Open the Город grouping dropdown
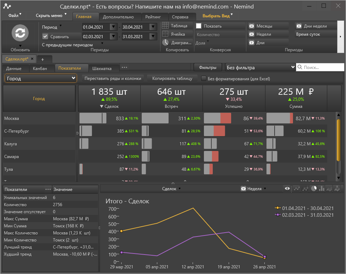Viewport: 346px width, 274px height. (41, 78)
